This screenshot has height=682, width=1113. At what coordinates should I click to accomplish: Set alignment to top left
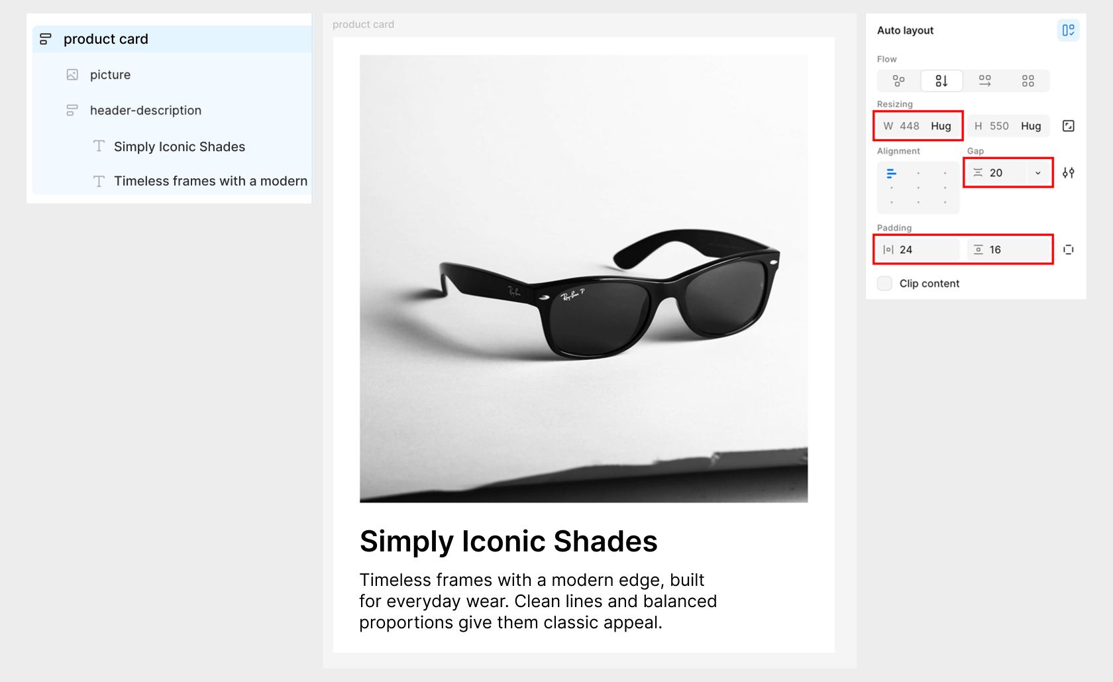[891, 174]
